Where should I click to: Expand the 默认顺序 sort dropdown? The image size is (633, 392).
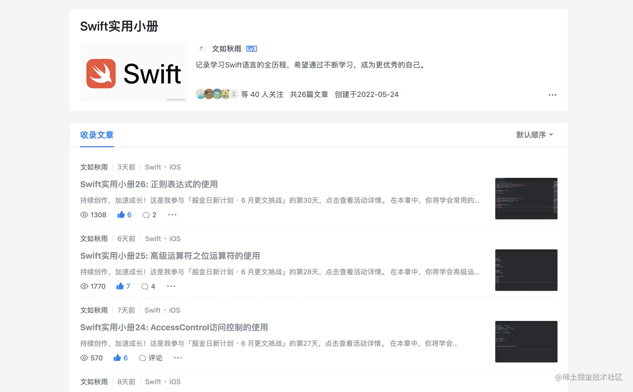(x=535, y=135)
